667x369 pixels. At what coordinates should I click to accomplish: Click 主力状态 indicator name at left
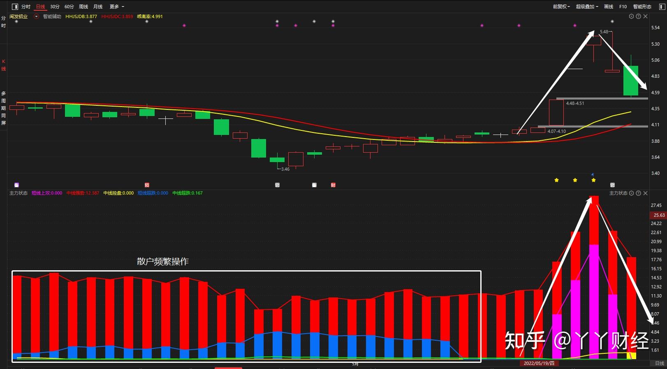pyautogui.click(x=19, y=193)
